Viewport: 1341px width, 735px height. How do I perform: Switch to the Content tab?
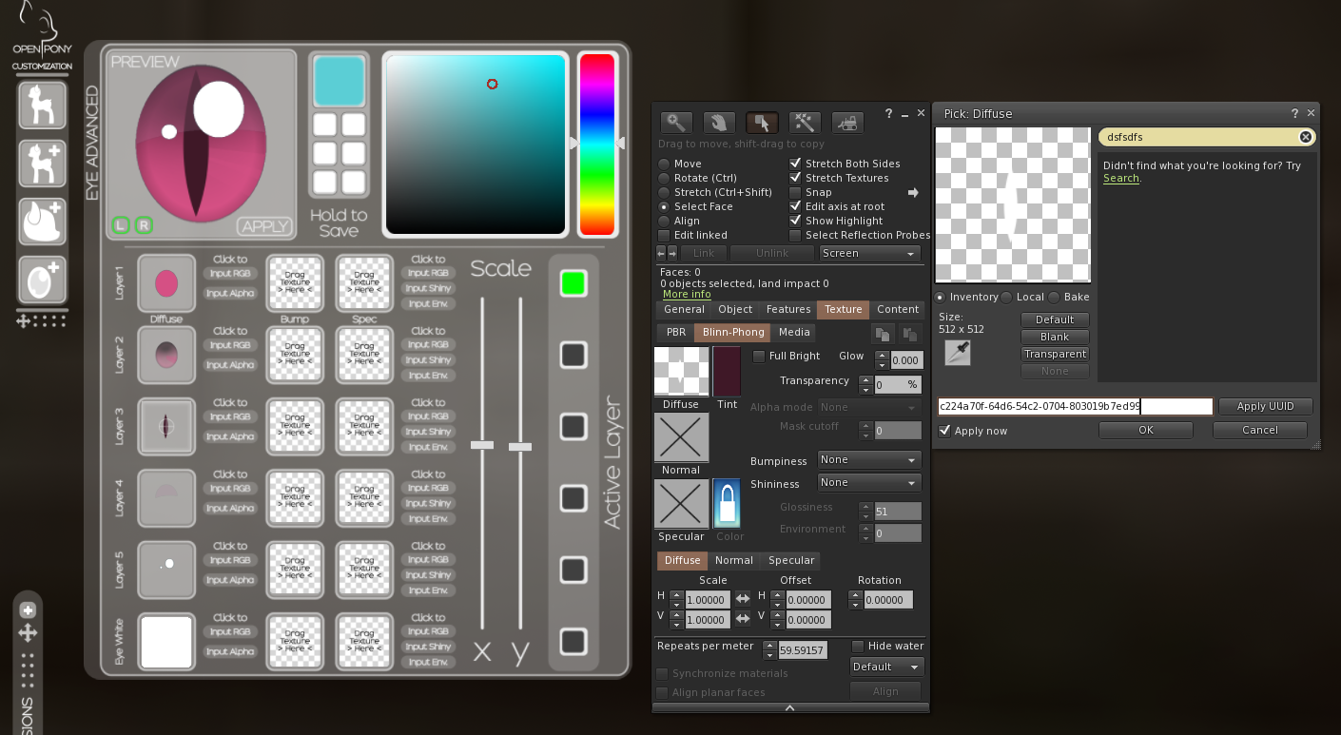pos(898,309)
